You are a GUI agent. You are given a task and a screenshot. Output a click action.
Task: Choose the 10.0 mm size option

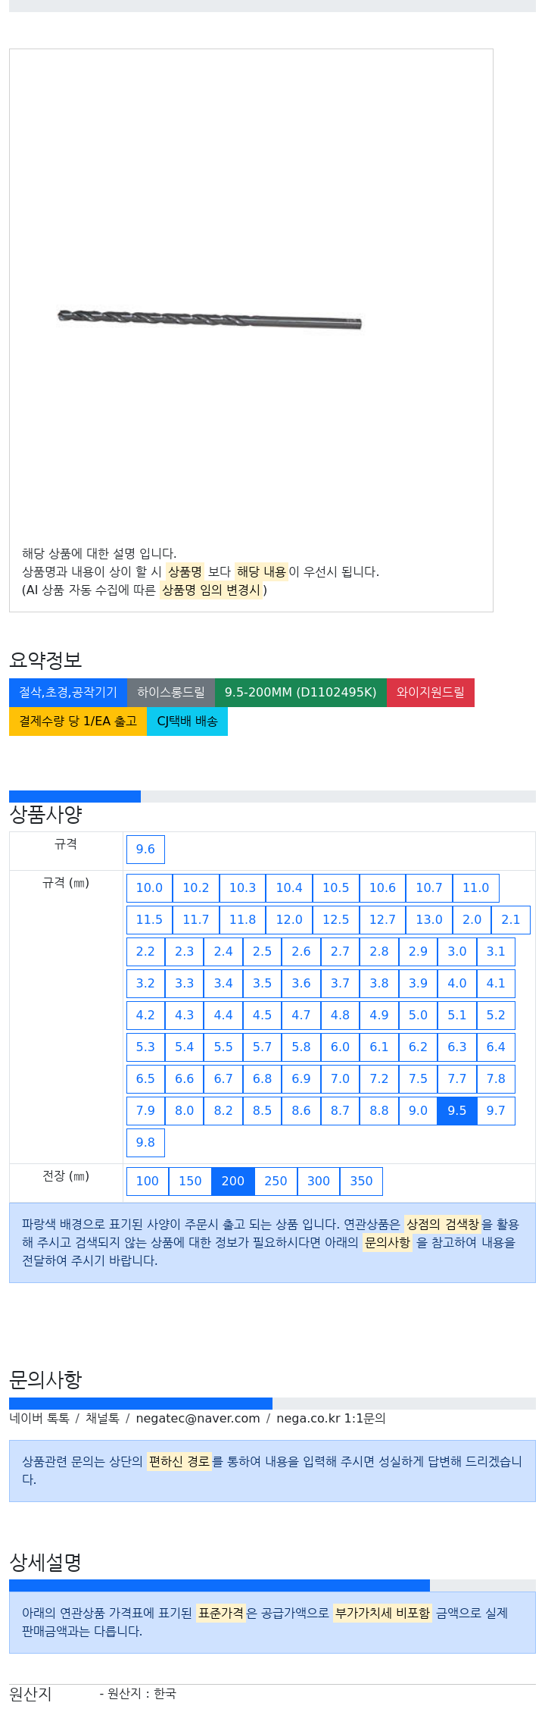click(149, 888)
